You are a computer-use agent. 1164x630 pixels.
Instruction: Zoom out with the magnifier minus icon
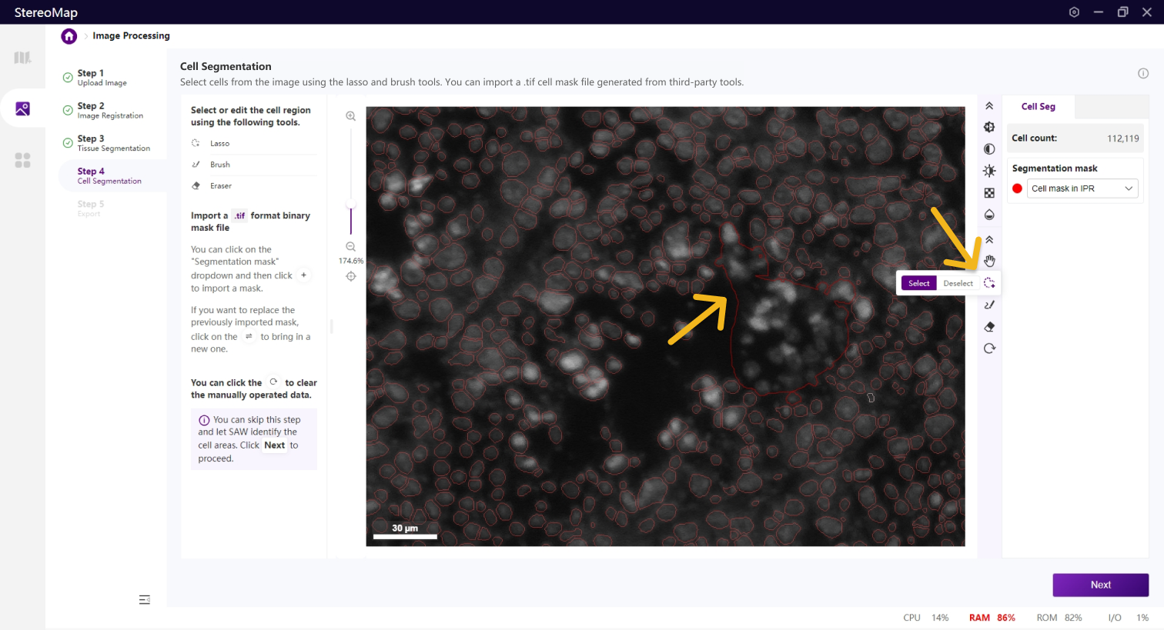(x=351, y=247)
